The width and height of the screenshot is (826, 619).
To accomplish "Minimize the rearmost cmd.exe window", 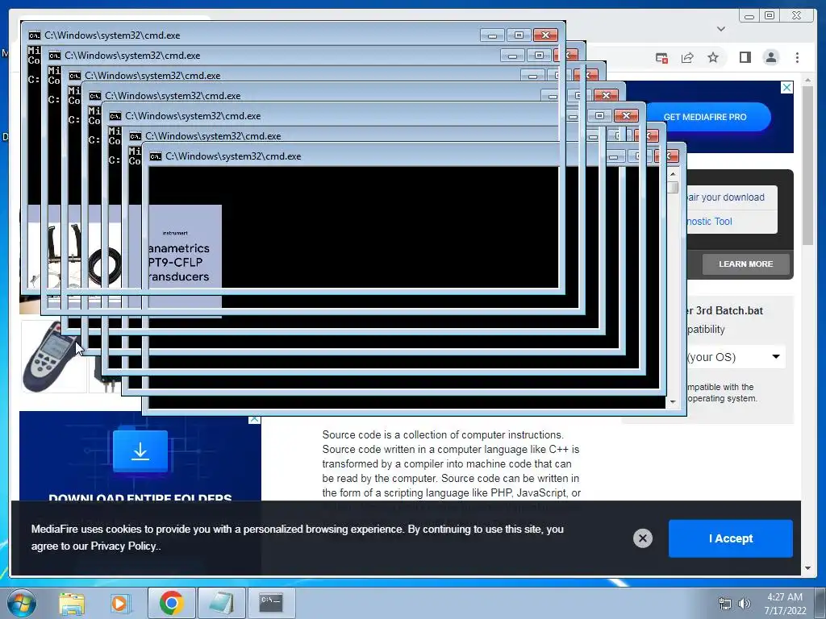I will [x=492, y=35].
